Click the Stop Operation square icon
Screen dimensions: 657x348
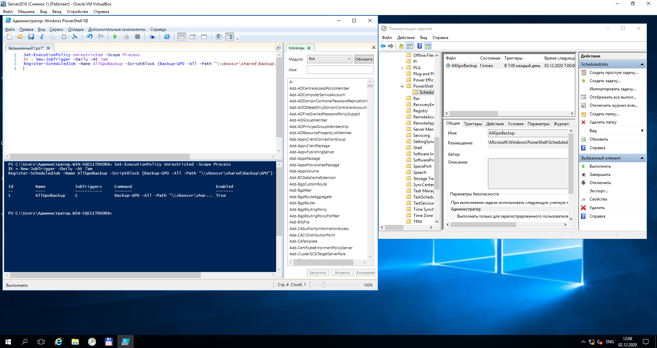pyautogui.click(x=138, y=37)
